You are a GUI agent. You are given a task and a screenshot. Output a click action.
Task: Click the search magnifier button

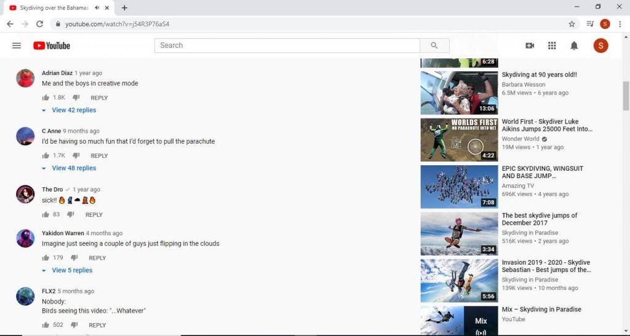[434, 45]
